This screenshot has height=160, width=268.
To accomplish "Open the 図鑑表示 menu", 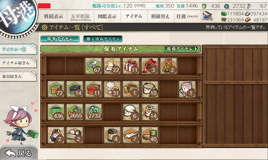I will coord(107,16).
